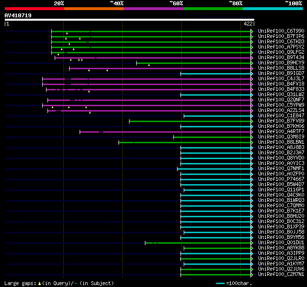Click the cyan 100char scale bar

(x=221, y=284)
